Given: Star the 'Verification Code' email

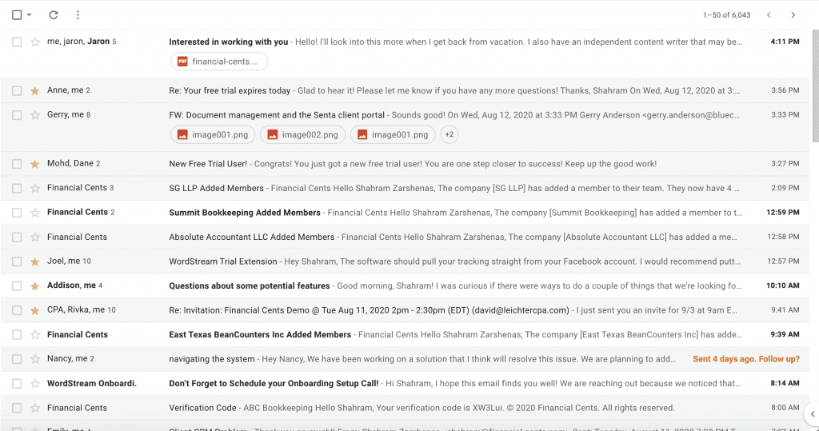Looking at the screenshot, I should coord(35,408).
